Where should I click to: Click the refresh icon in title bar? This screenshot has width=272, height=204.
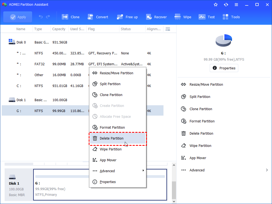[x=226, y=5]
